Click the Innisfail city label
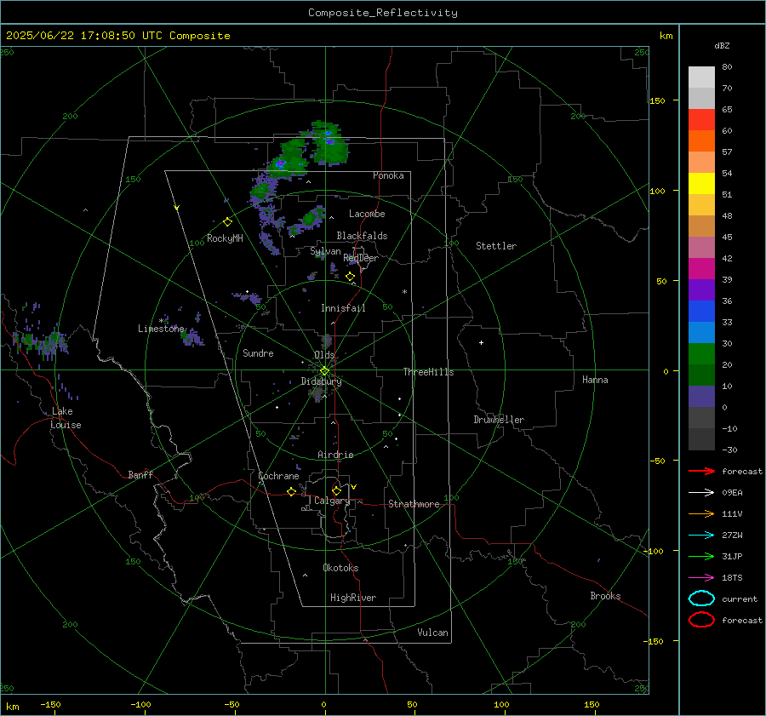766x716 pixels. click(343, 308)
